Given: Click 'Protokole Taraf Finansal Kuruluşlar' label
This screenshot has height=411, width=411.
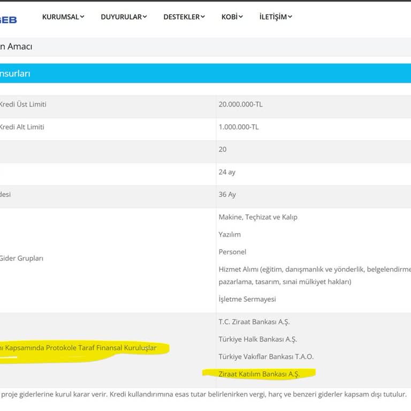Looking at the screenshot, I should tap(101, 348).
